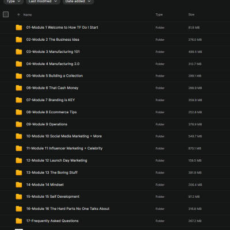Click folder icon for 10-Module 10 Social Media

tap(19, 136)
